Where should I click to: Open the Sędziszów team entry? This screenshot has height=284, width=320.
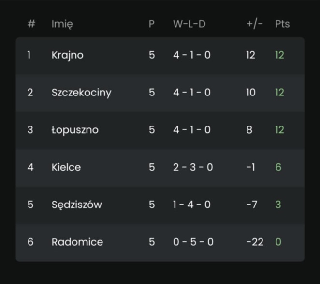pyautogui.click(x=76, y=205)
